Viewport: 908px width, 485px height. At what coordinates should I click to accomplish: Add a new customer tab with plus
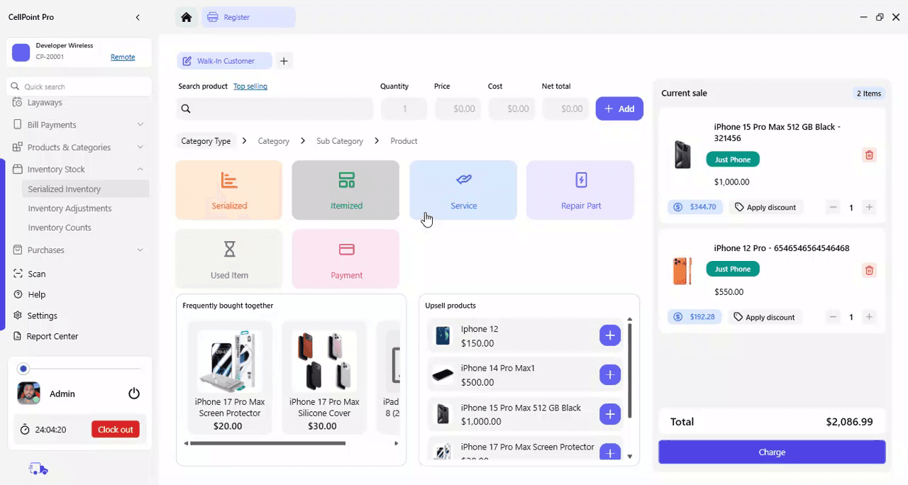[x=284, y=61]
